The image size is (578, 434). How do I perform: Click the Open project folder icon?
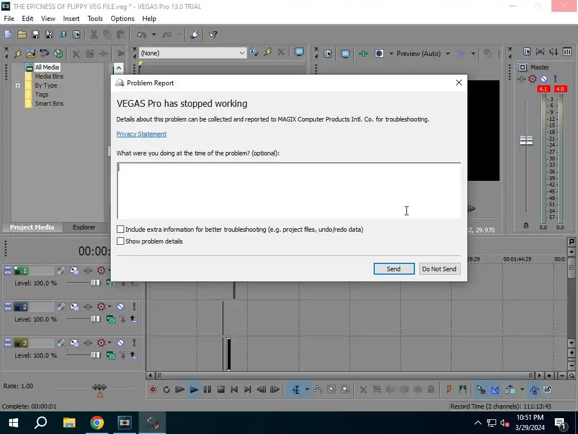(x=22, y=34)
